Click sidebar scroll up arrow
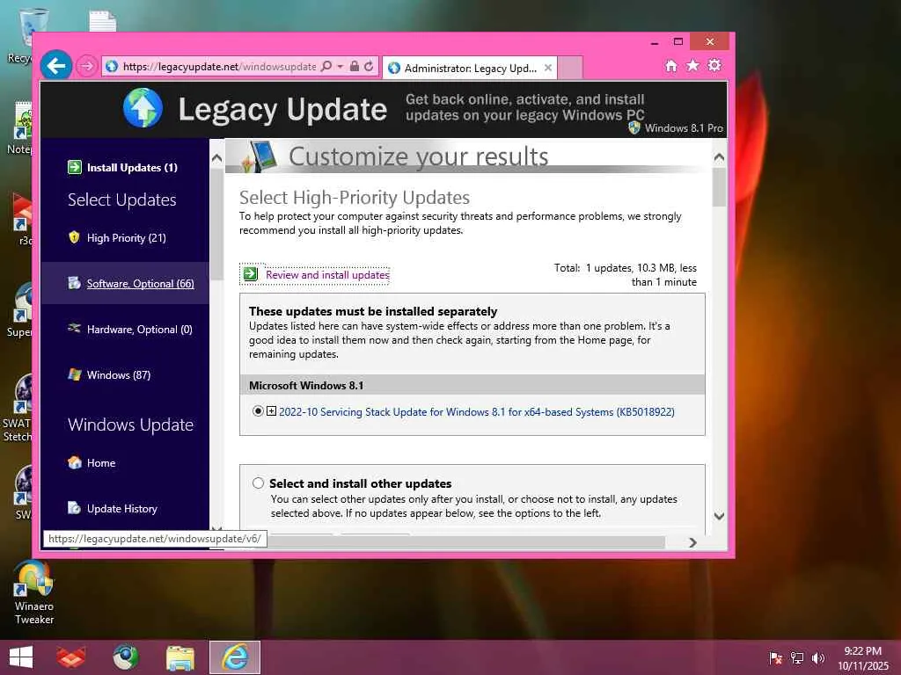Image resolution: width=901 pixels, height=675 pixels. 216,158
